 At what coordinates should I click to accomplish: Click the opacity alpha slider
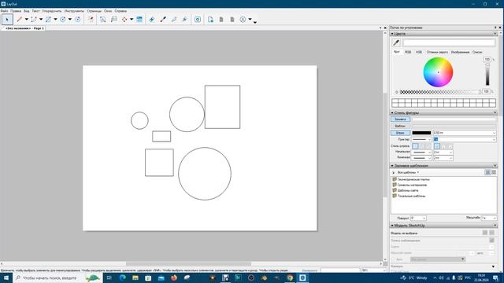(440, 92)
